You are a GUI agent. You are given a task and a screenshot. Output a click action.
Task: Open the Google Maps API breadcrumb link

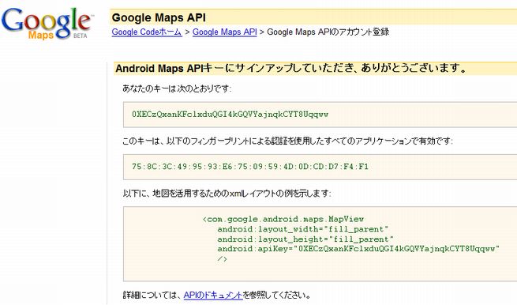(x=224, y=32)
